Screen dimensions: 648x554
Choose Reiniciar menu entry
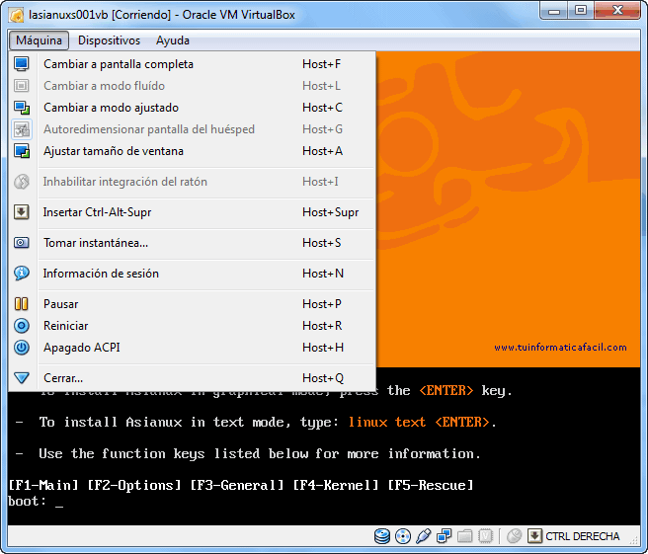point(193,326)
